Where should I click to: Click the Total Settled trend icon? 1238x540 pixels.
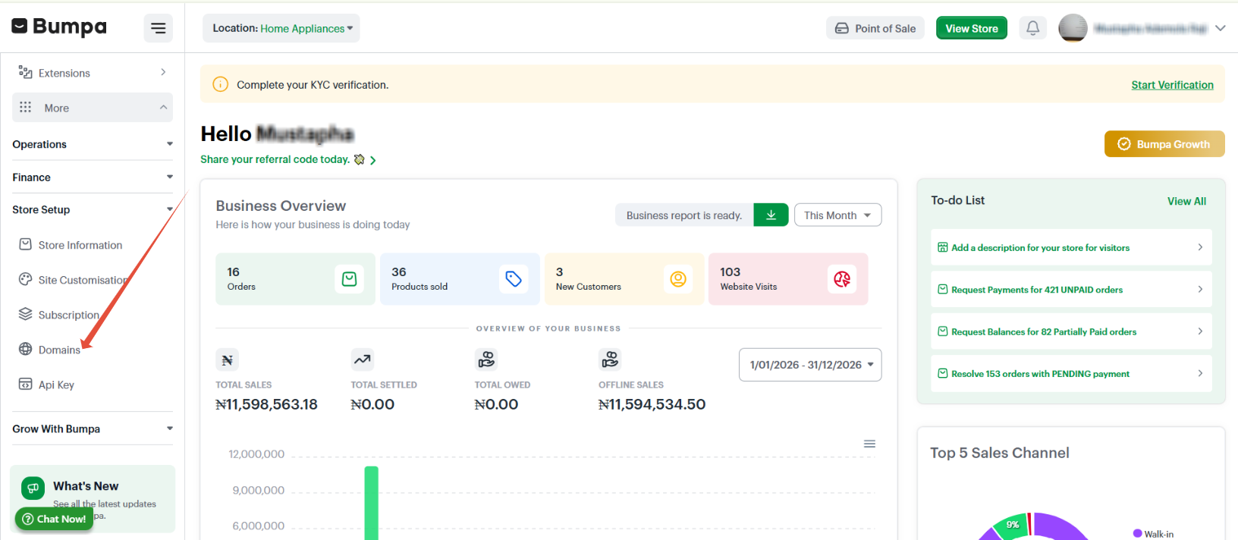coord(362,359)
